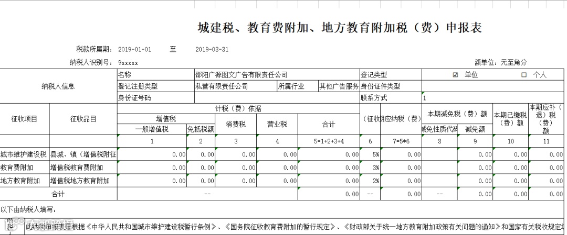
Task: Click the 本期已缴税（费）额 header
Action: click(x=510, y=119)
